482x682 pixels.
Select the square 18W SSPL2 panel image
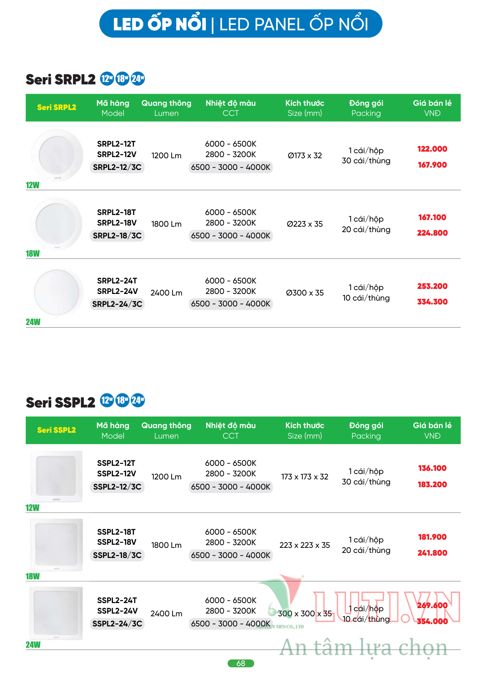[x=57, y=545]
